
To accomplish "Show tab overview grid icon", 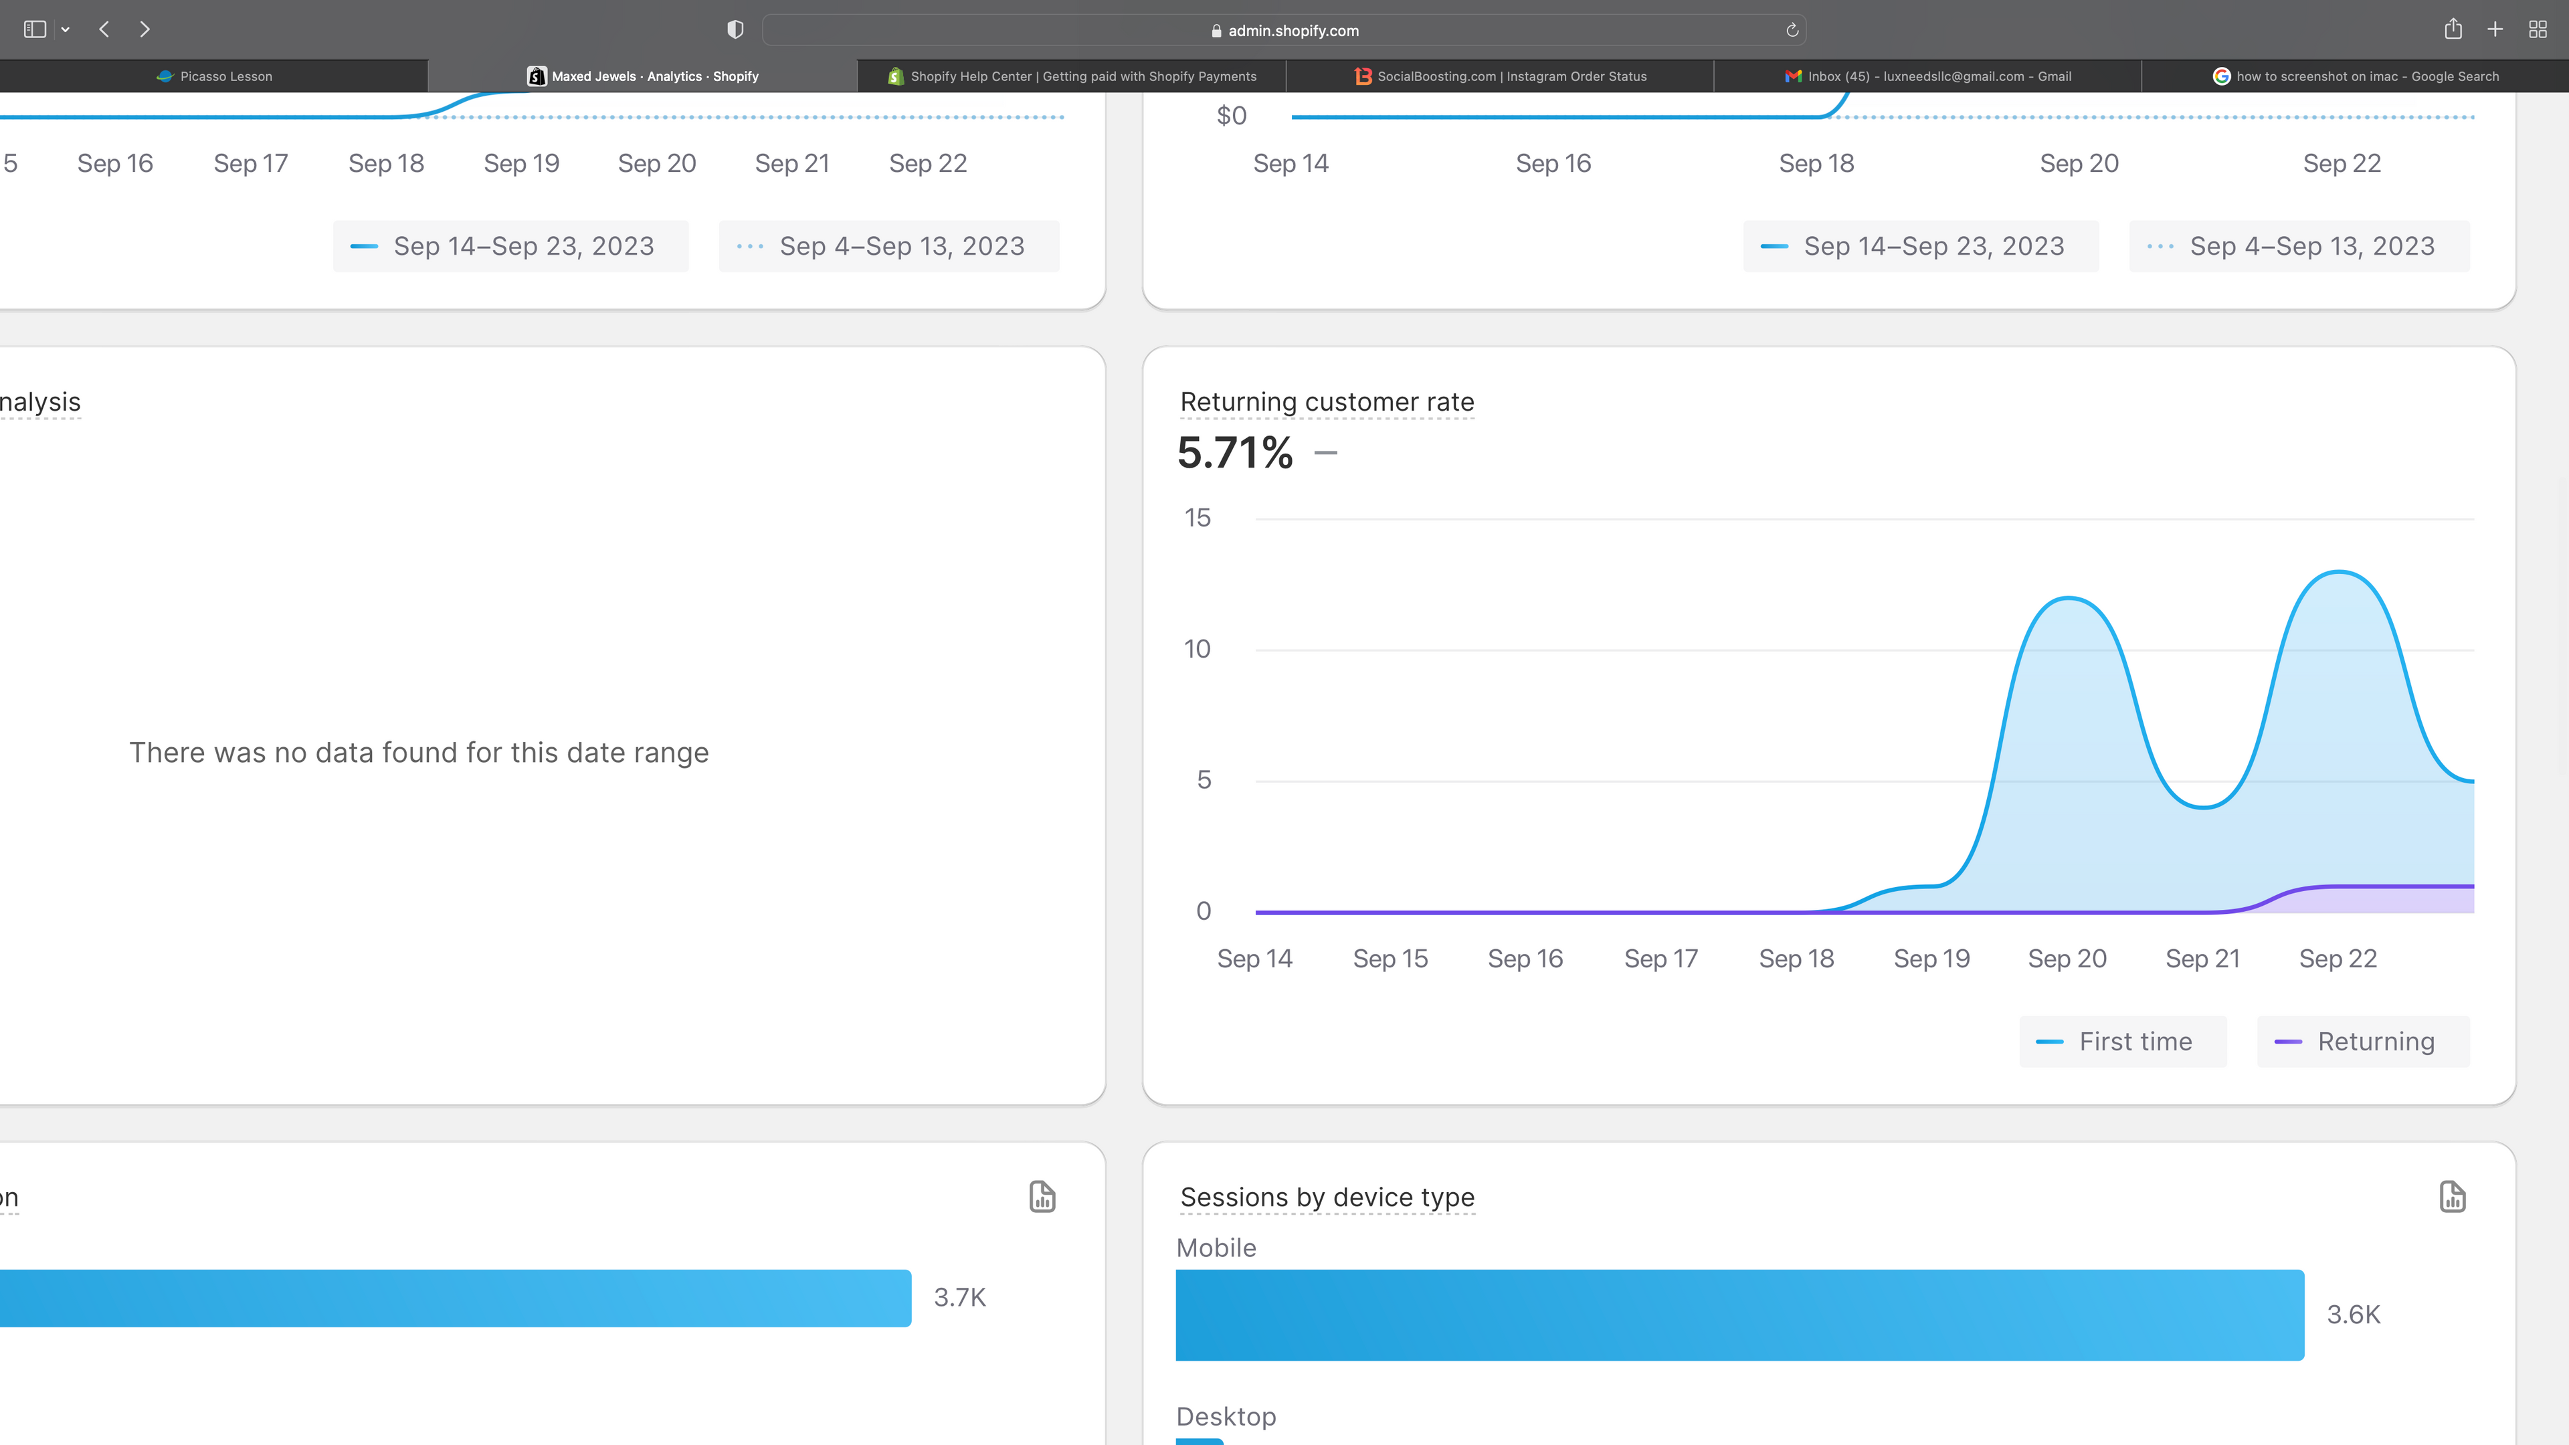I will (x=2538, y=29).
